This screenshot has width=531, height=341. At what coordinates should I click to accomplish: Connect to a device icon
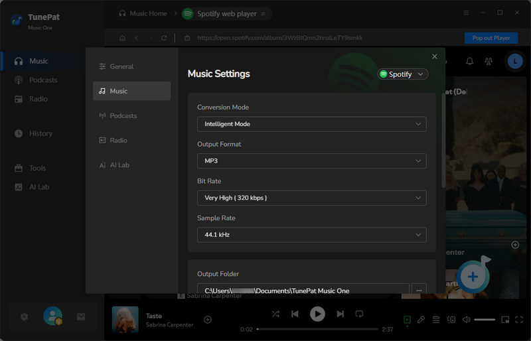[451, 319]
